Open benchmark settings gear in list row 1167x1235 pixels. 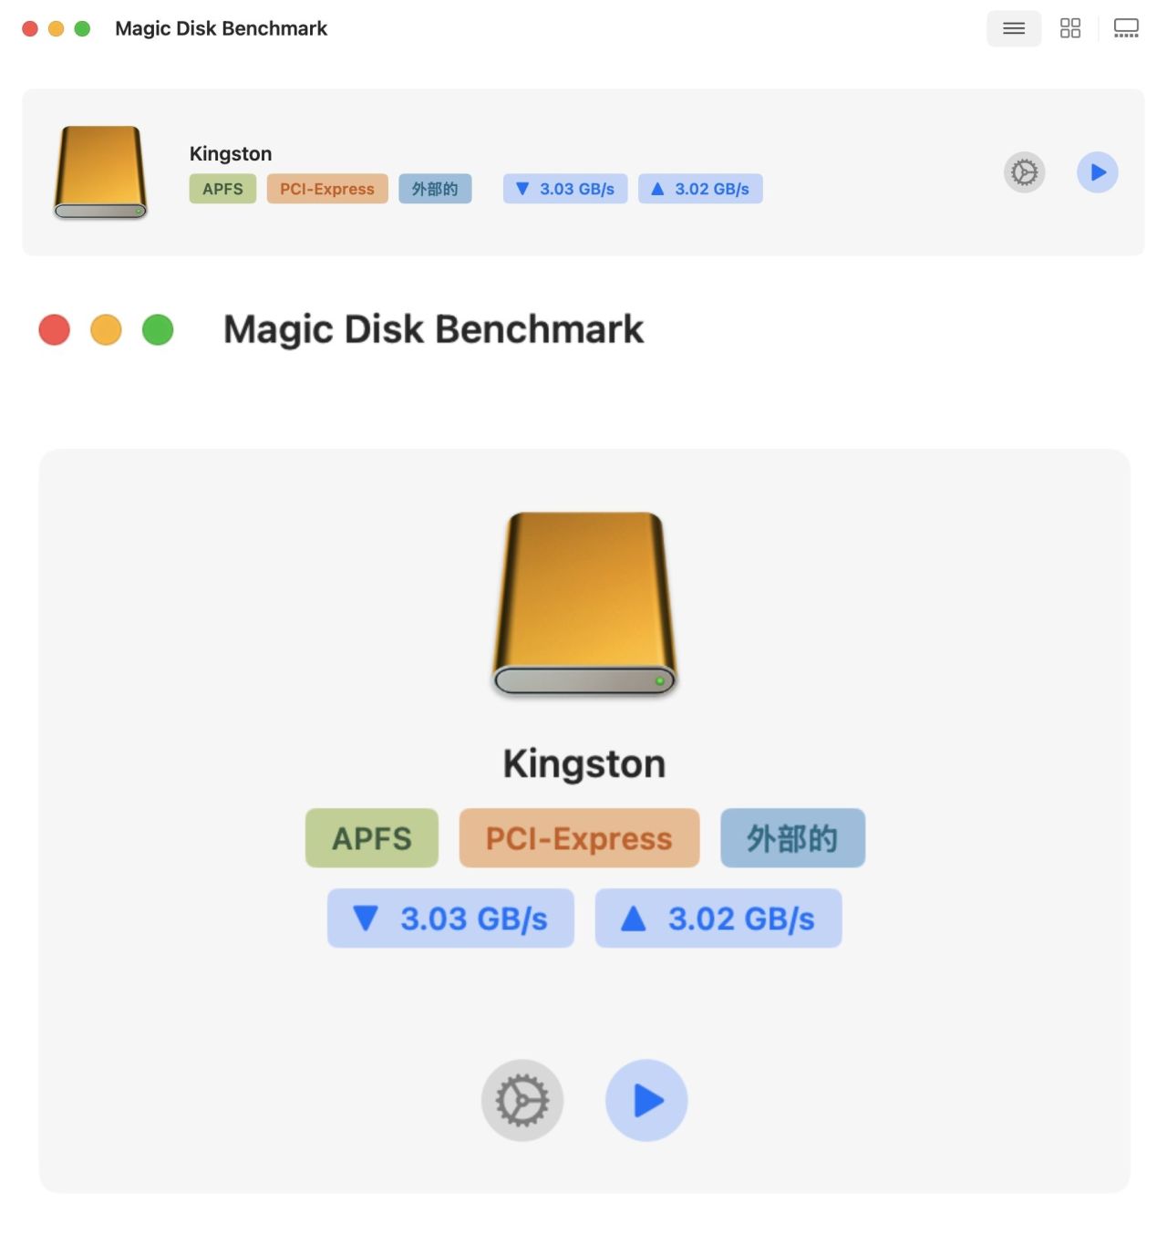pos(1024,172)
